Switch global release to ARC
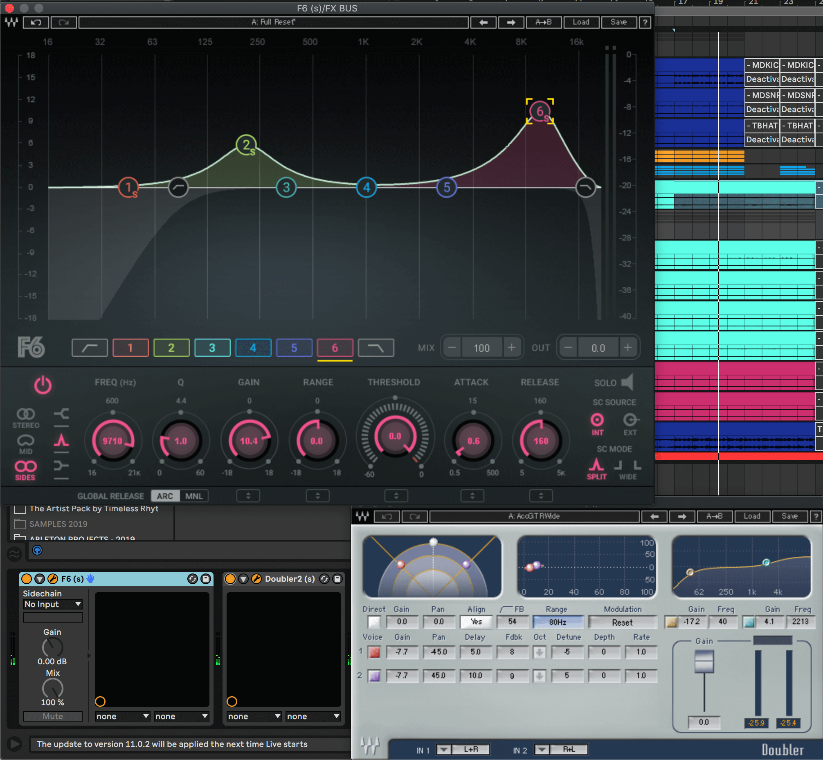Image resolution: width=823 pixels, height=760 pixels. (165, 496)
